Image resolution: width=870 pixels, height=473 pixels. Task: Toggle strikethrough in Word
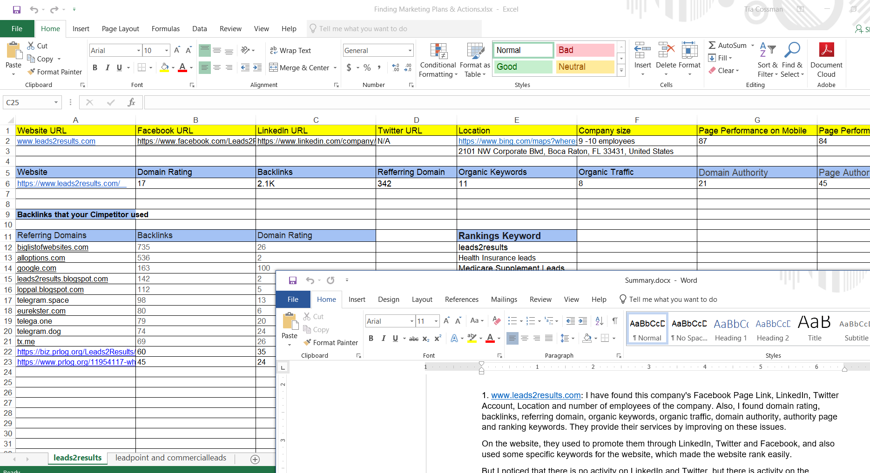click(414, 339)
